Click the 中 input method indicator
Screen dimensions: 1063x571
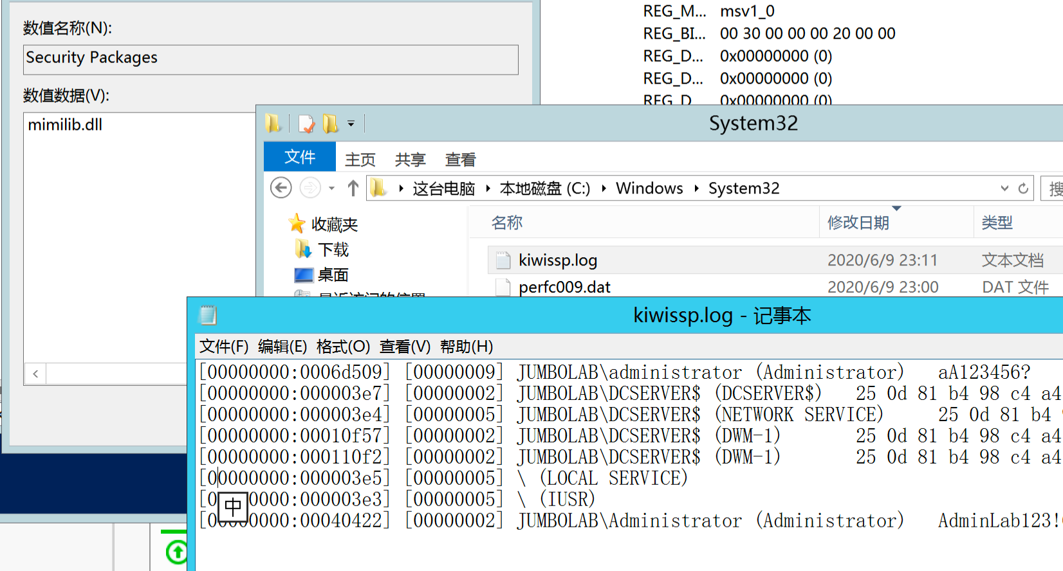pos(233,507)
